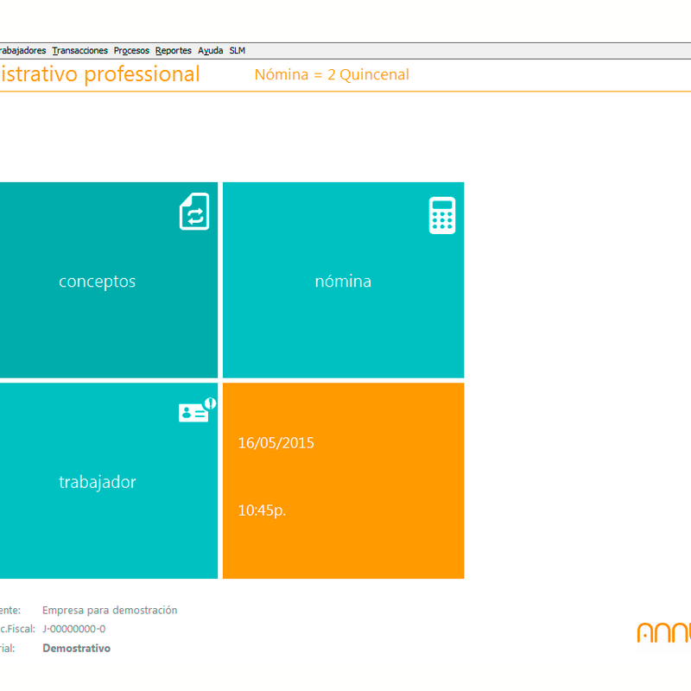Open the Procesos menu

click(x=131, y=51)
